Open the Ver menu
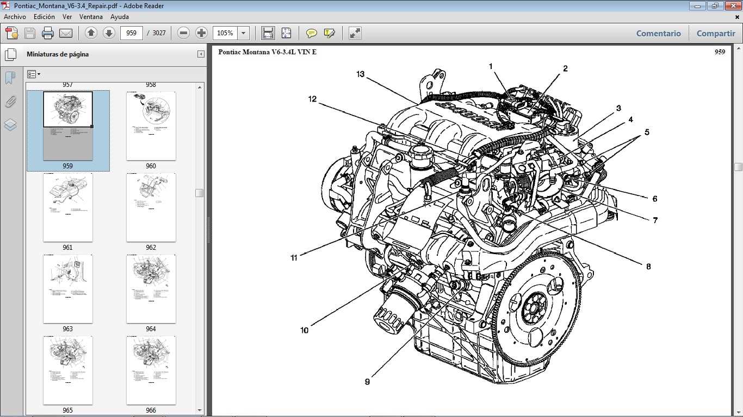The height and width of the screenshot is (417, 743). (67, 17)
